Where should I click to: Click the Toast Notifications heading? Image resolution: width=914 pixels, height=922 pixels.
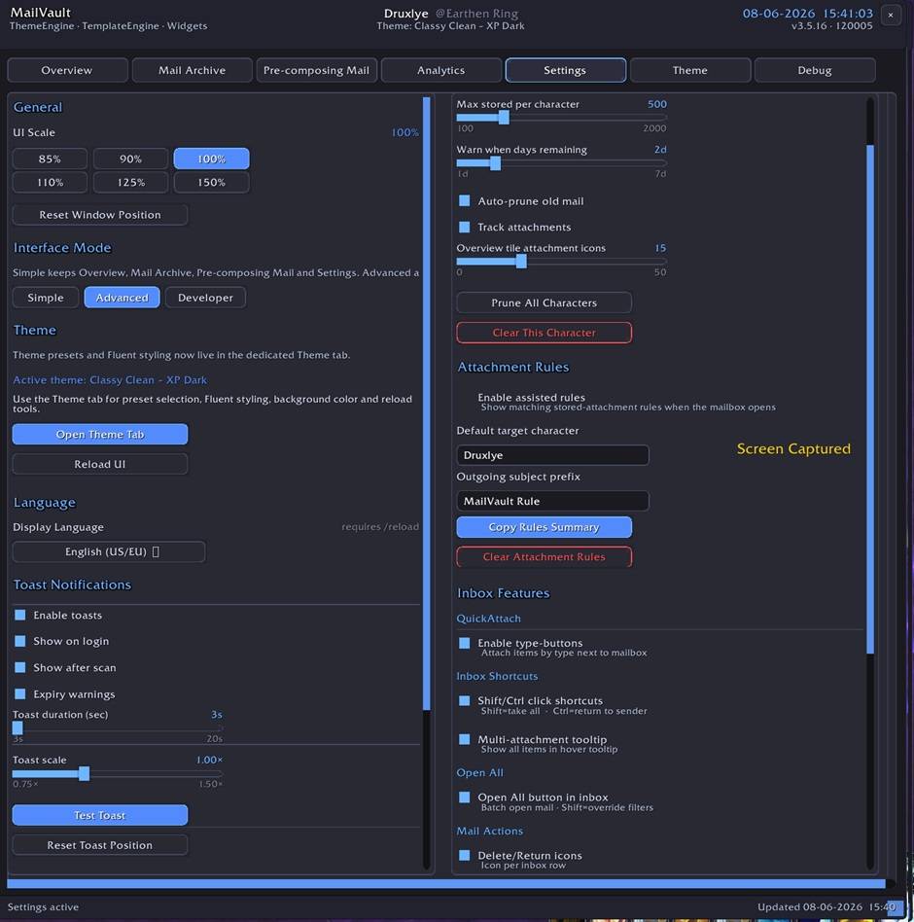click(72, 585)
